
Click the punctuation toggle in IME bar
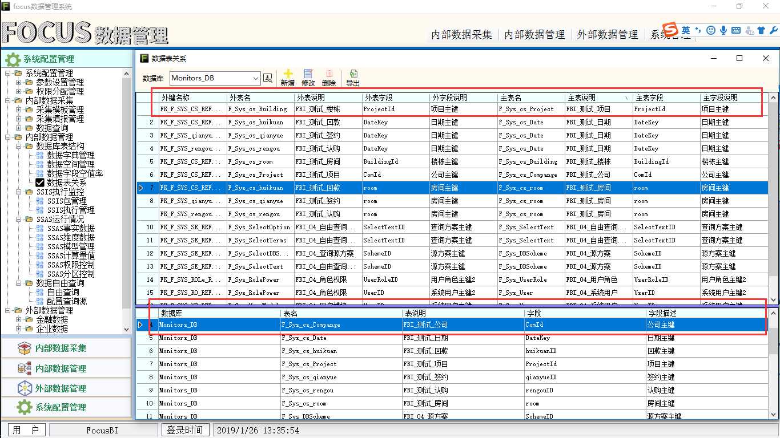pyautogui.click(x=698, y=30)
